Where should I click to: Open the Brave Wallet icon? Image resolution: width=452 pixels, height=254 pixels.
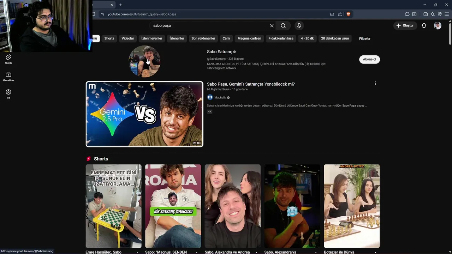426,14
